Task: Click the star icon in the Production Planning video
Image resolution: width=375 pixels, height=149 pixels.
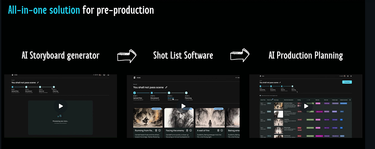Action: [x=348, y=76]
